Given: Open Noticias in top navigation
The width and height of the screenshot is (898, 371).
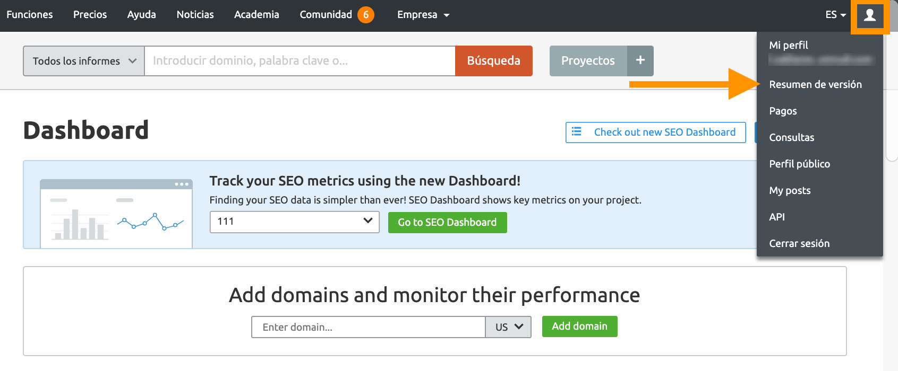Looking at the screenshot, I should 195,15.
